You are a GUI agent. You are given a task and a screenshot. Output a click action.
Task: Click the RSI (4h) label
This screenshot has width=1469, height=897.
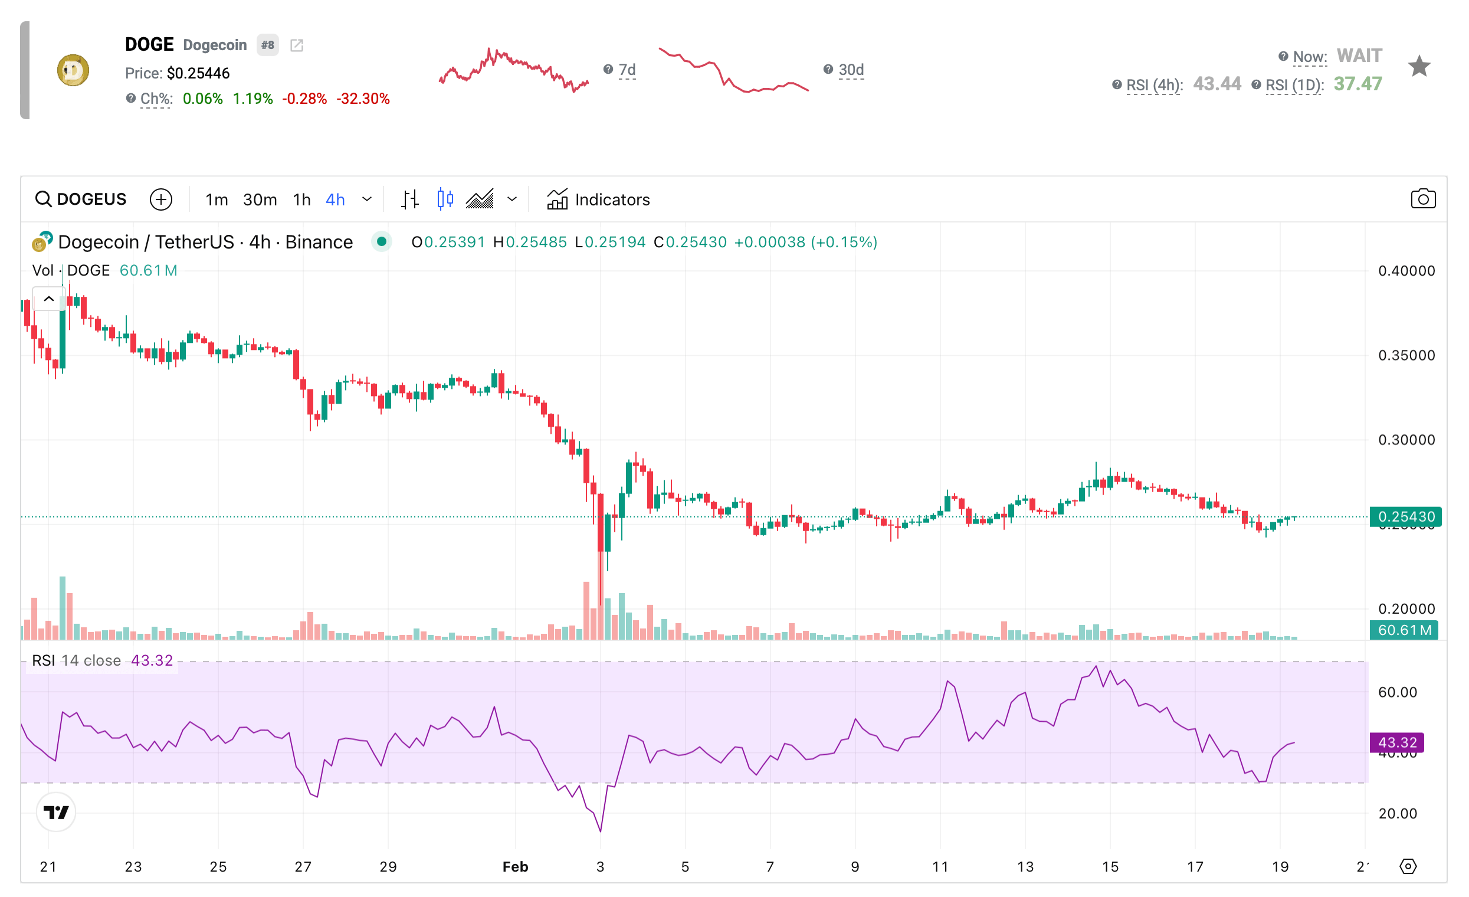click(1154, 86)
